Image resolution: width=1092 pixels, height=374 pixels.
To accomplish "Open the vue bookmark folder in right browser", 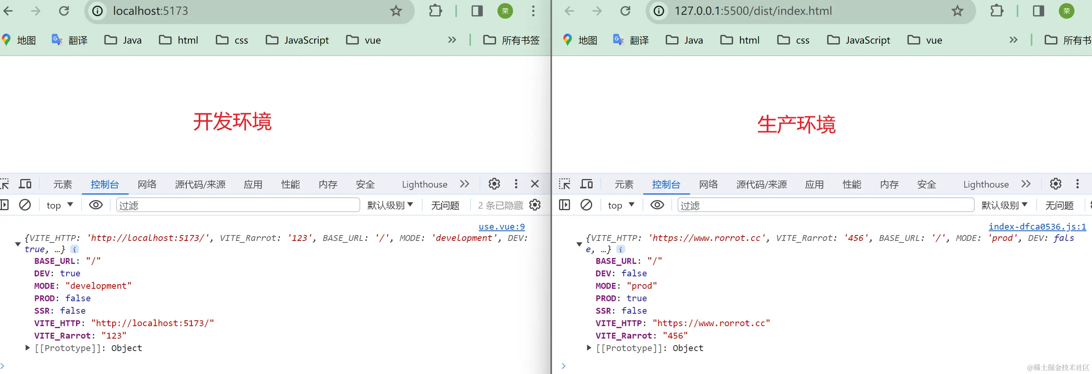I will tap(924, 40).
